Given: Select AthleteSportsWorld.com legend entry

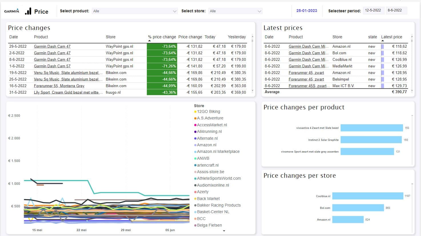Looking at the screenshot, I should coord(218,178).
